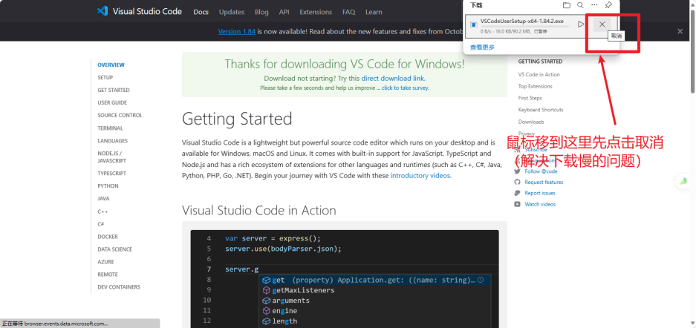
Task: Click the Visual Studio Code logo icon
Action: click(103, 11)
